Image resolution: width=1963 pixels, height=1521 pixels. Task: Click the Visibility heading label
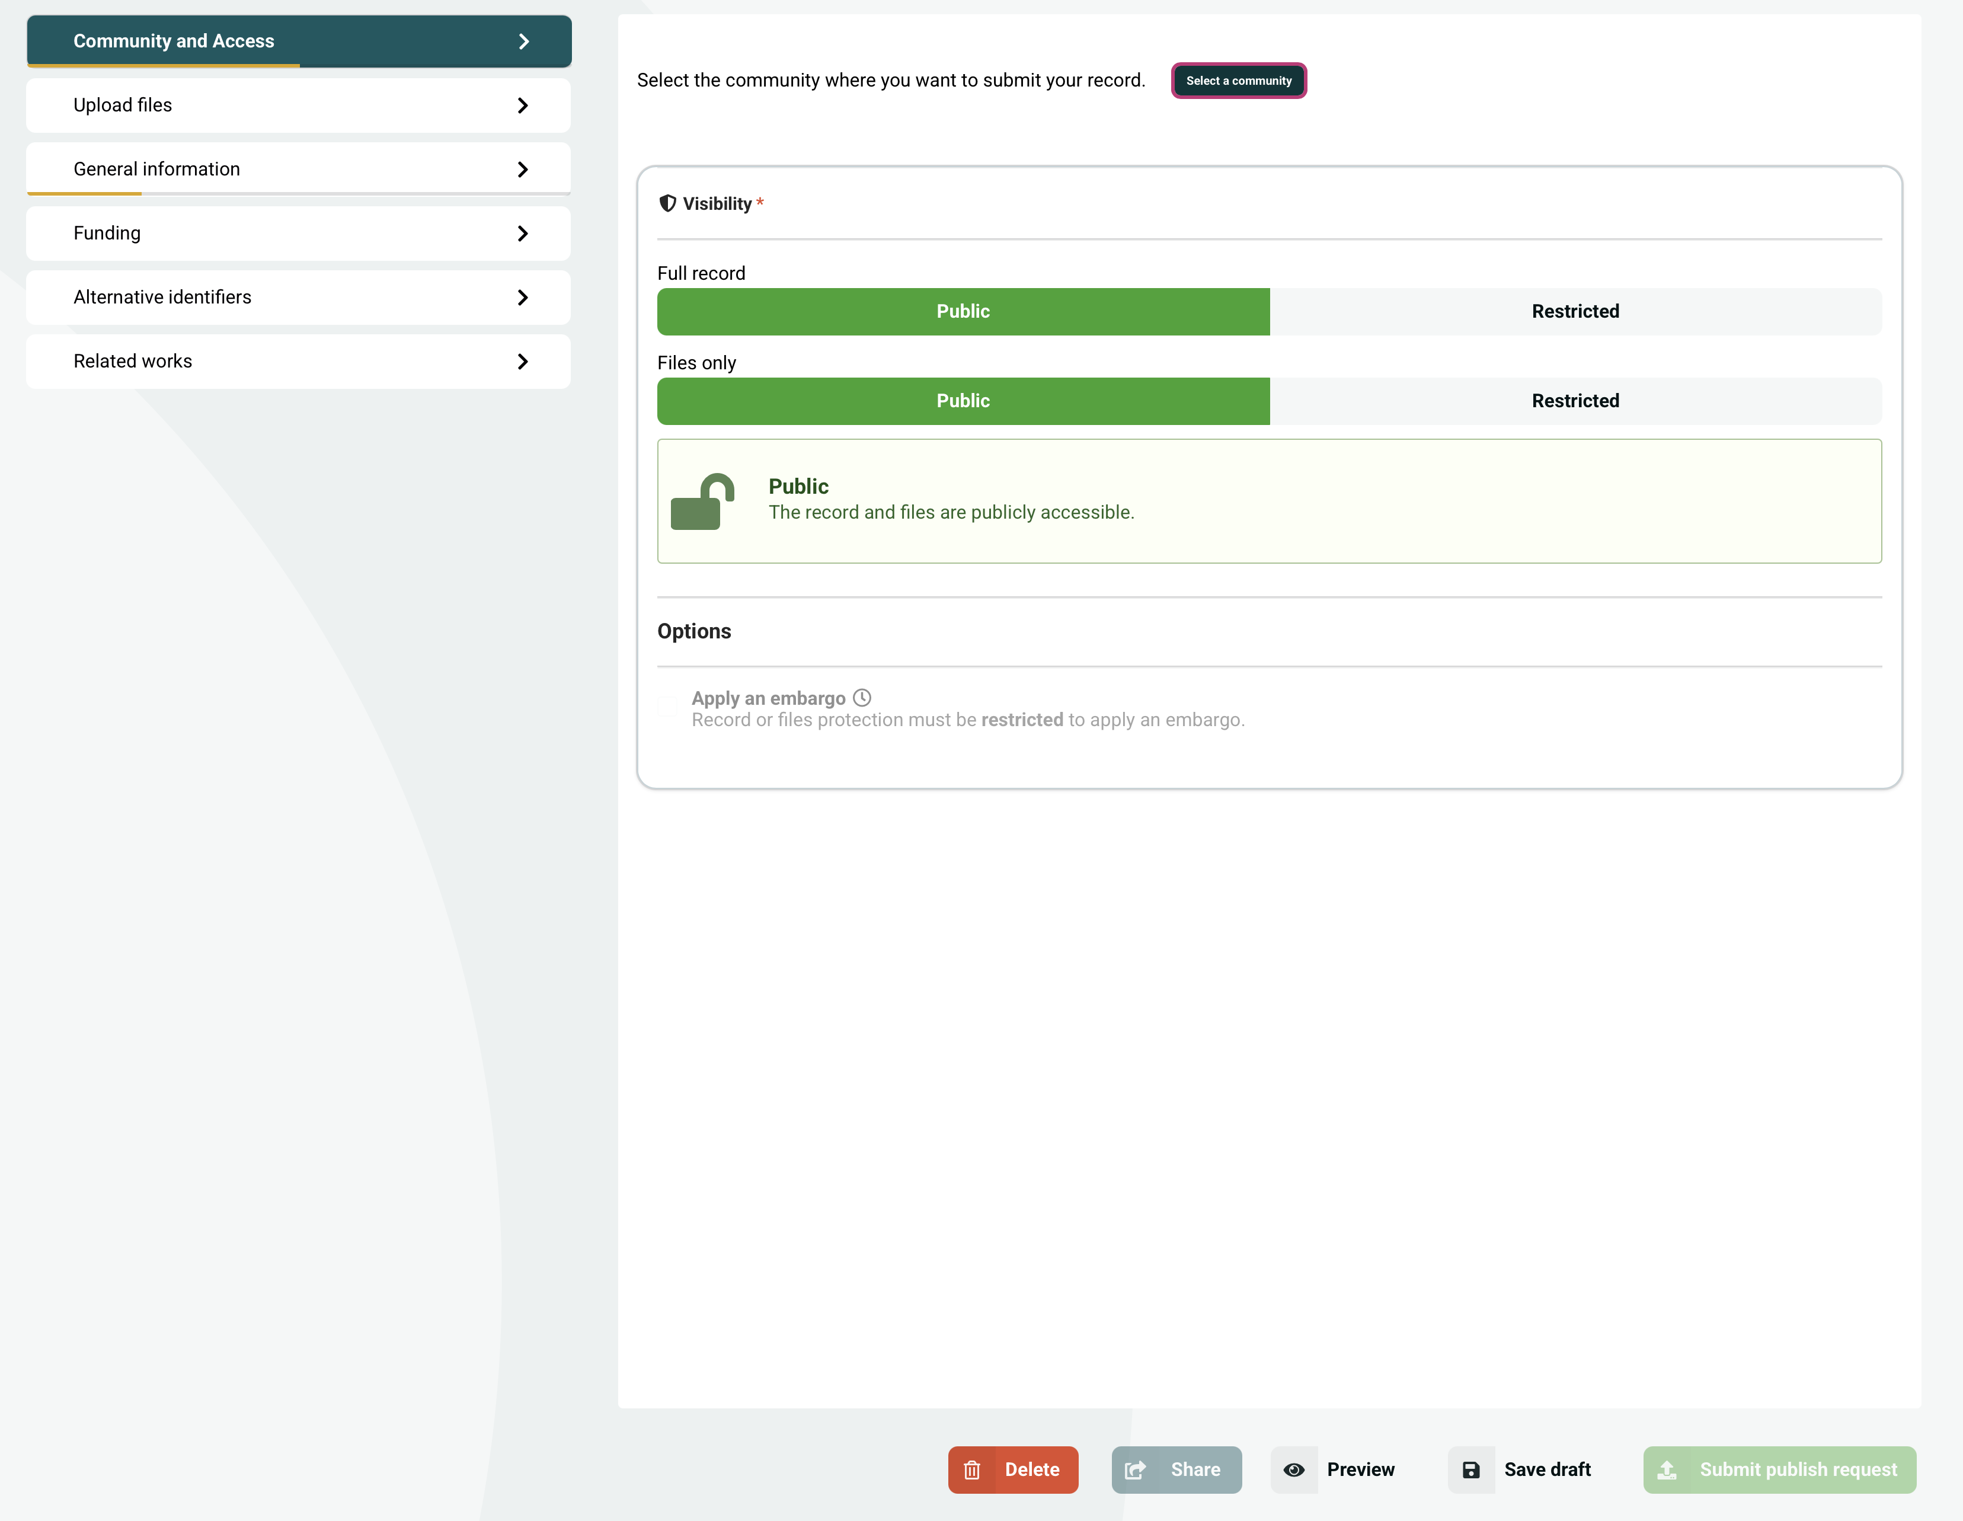click(x=717, y=203)
